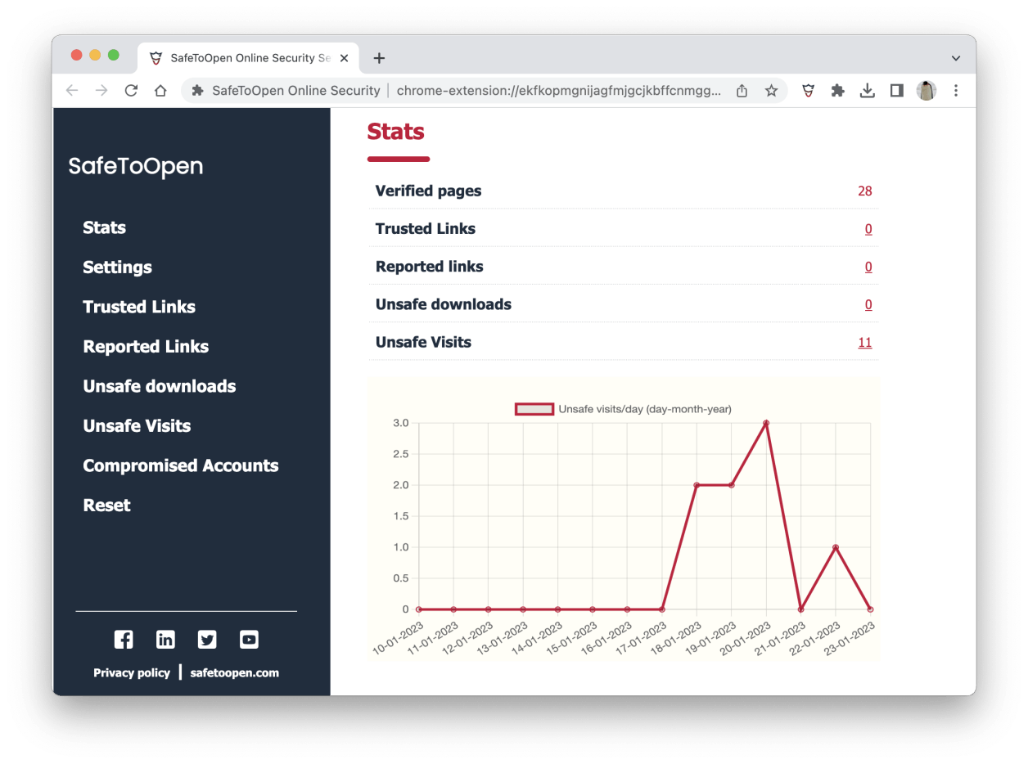Screen dimensions: 1028x764
Task: Click the Trusted Links count 0
Action: (868, 229)
